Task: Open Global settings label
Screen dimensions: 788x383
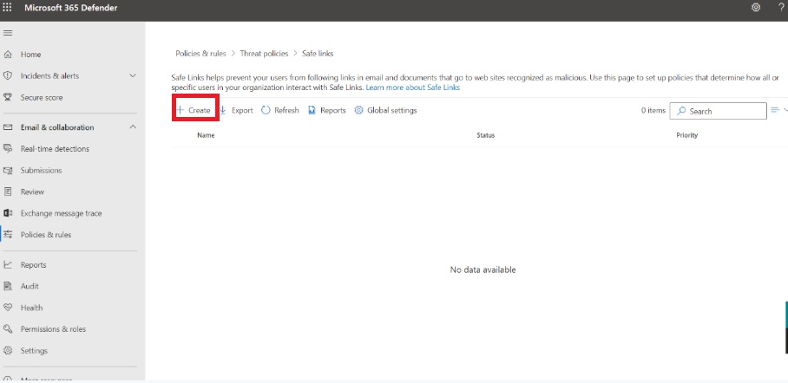Action: 392,110
